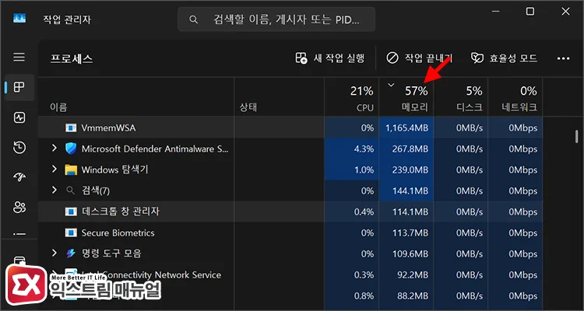Click the 144.1MB memory value
The width and height of the screenshot is (584, 311).
click(x=409, y=190)
